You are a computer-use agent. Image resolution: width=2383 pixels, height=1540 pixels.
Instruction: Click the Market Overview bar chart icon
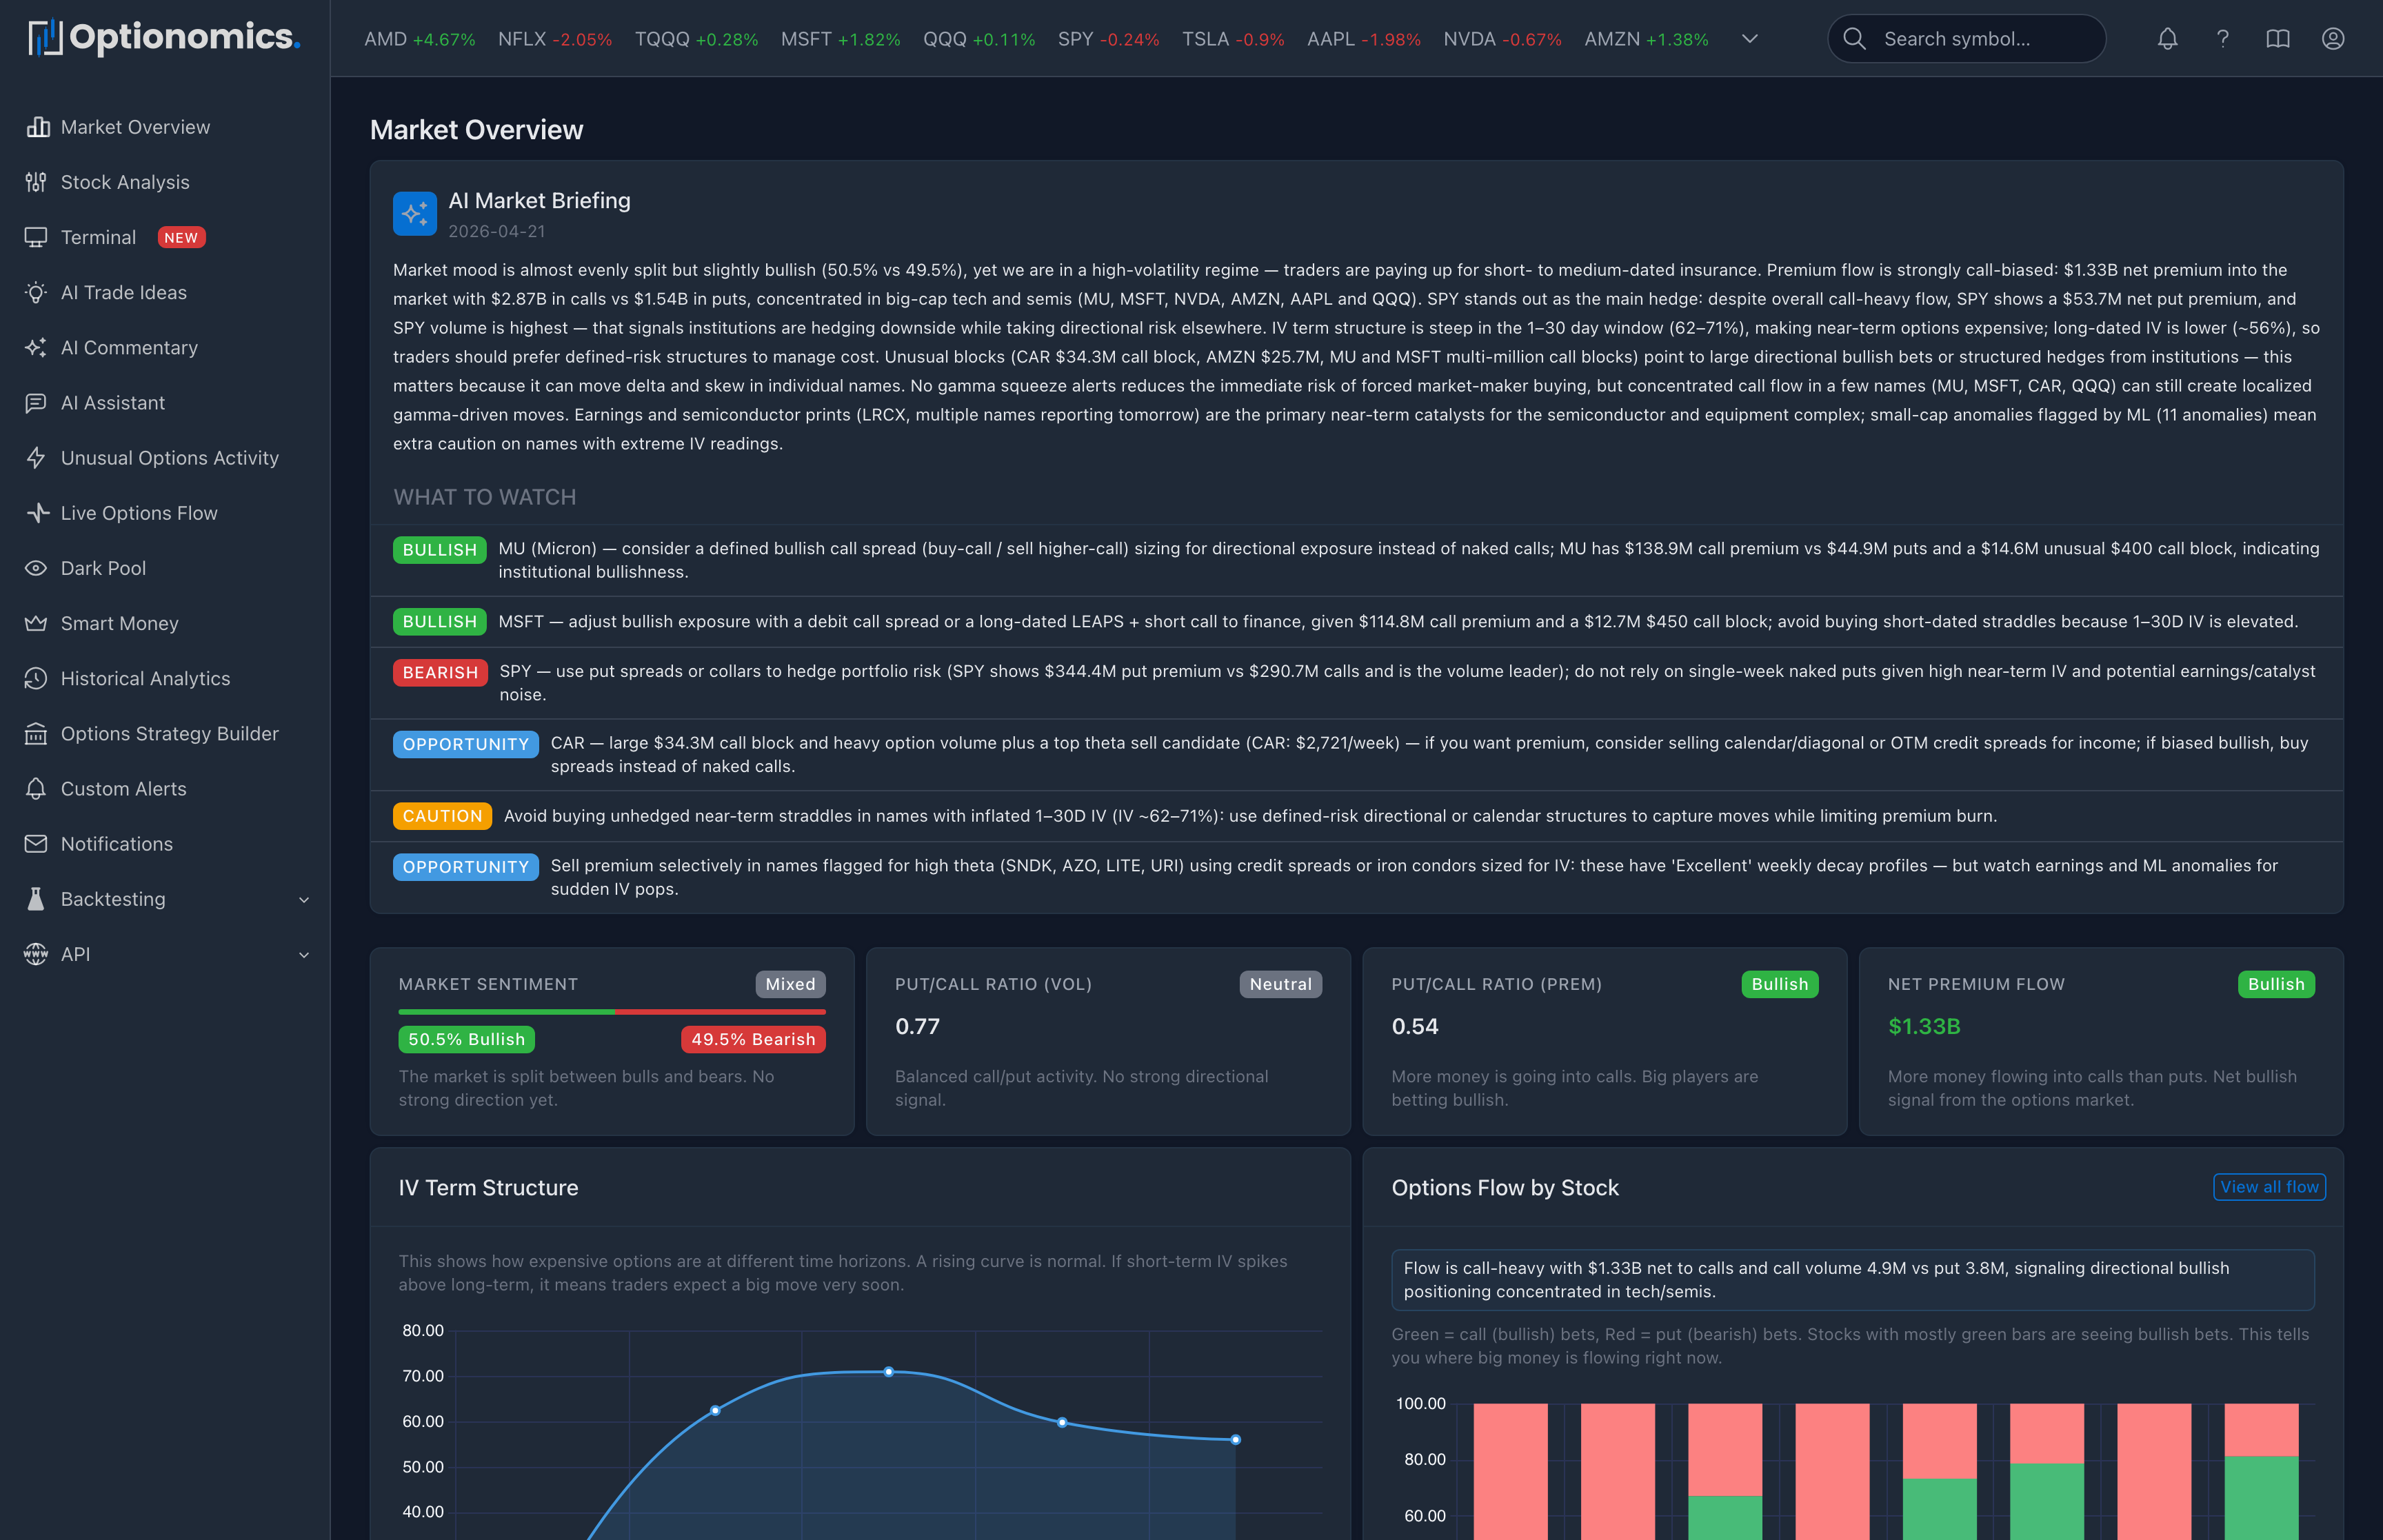(37, 127)
